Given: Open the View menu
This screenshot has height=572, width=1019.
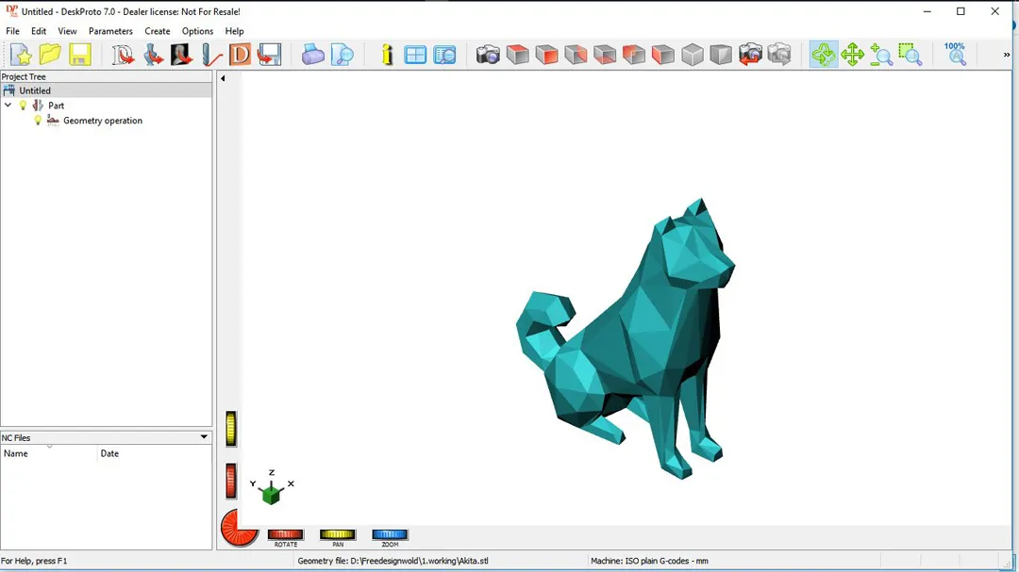Looking at the screenshot, I should click(x=67, y=31).
